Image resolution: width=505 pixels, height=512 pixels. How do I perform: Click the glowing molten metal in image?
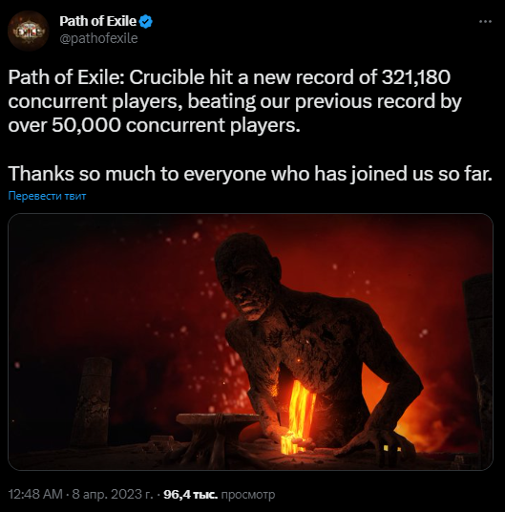pos(299,416)
